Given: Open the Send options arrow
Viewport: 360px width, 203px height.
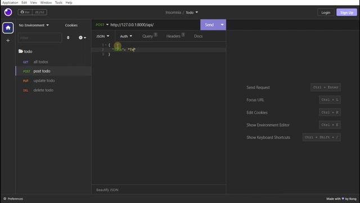Looking at the screenshot, I should 222,25.
